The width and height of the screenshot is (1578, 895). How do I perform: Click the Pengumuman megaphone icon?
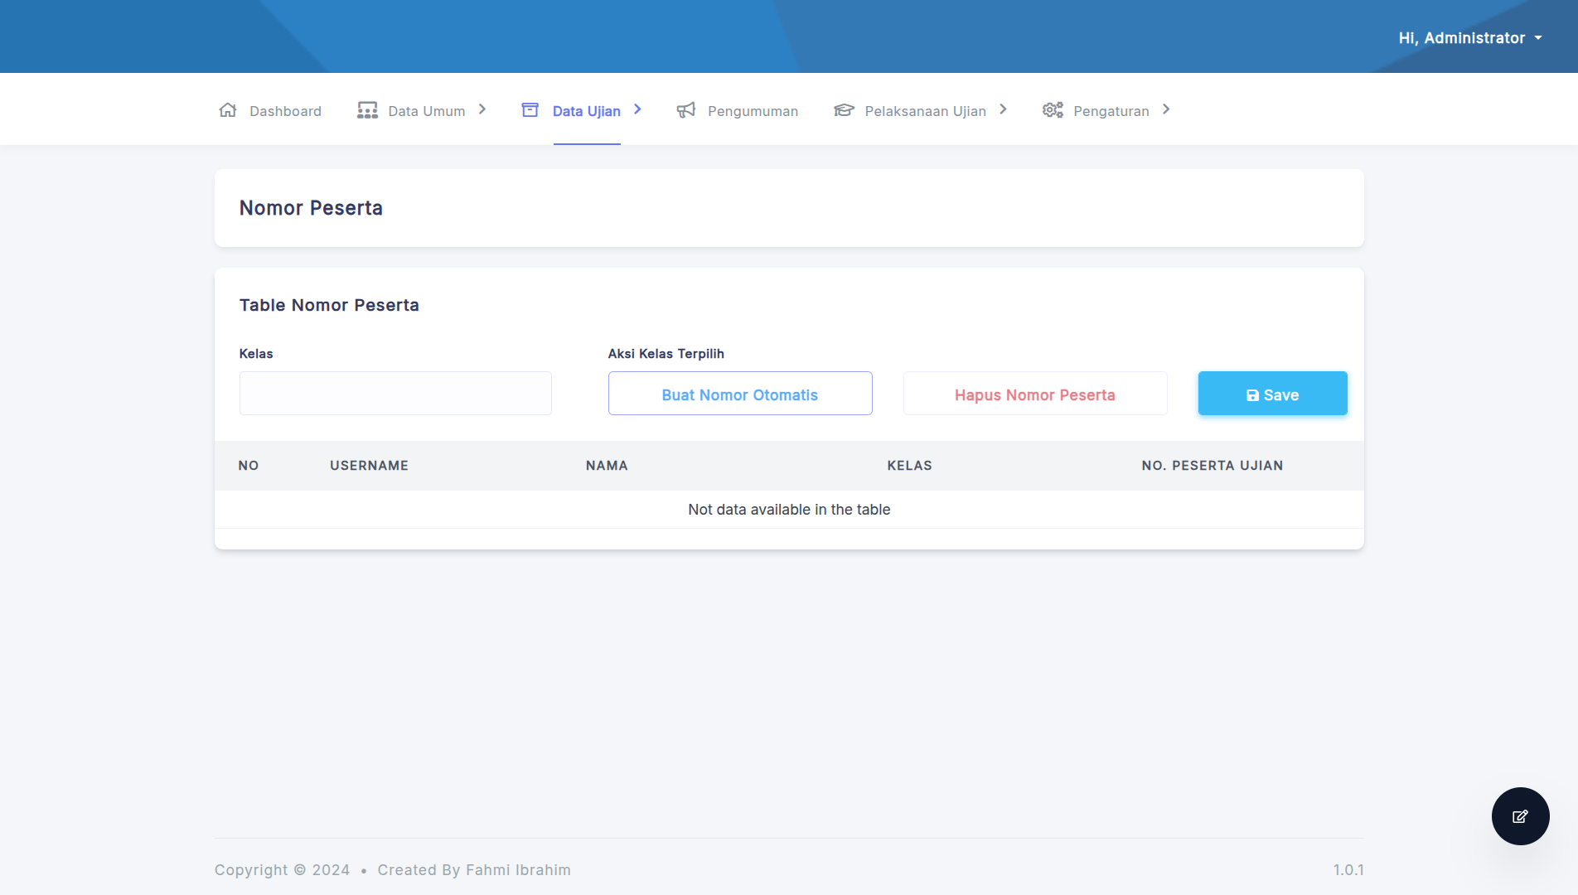[x=686, y=110]
